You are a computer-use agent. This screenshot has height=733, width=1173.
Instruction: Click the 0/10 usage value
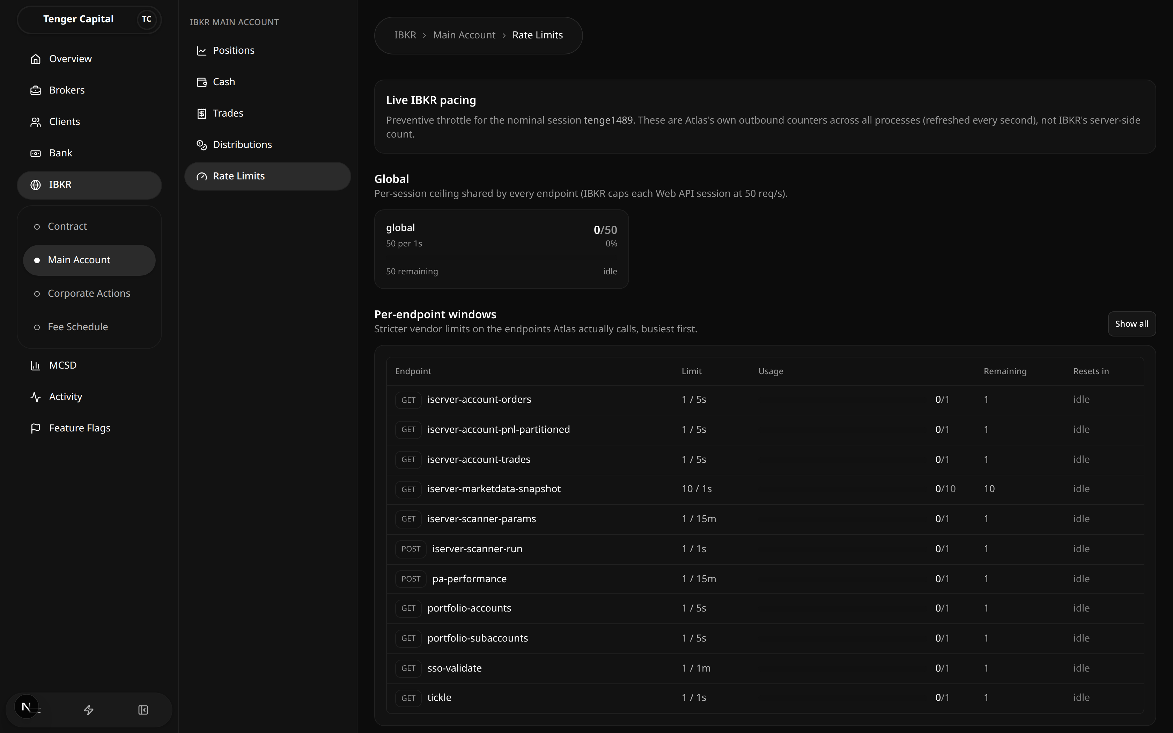[945, 489]
